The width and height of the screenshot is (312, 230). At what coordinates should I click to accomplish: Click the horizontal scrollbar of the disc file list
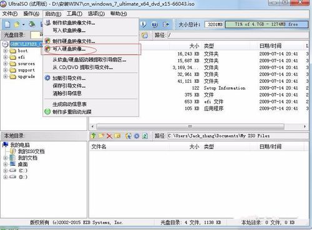point(190,127)
